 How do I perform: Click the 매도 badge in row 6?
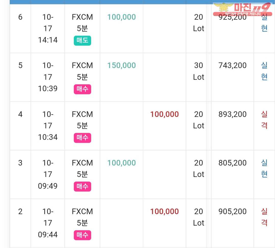tap(82, 40)
